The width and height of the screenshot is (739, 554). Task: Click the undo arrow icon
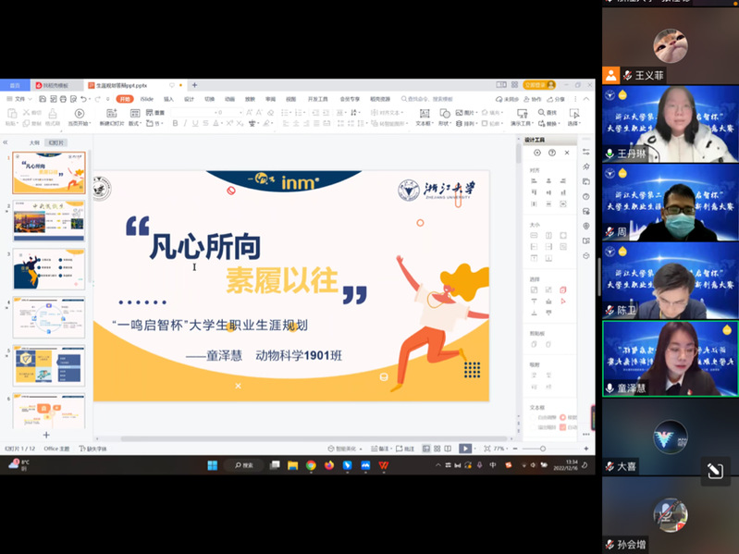(83, 99)
